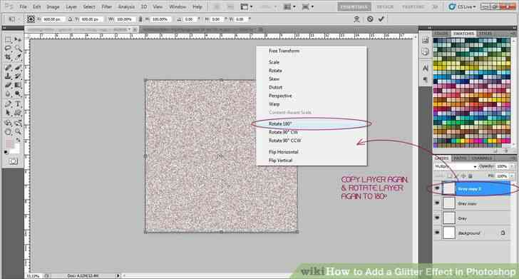The image size is (519, 279).
Task: Switch to the Swatches tab
Action: click(x=463, y=34)
